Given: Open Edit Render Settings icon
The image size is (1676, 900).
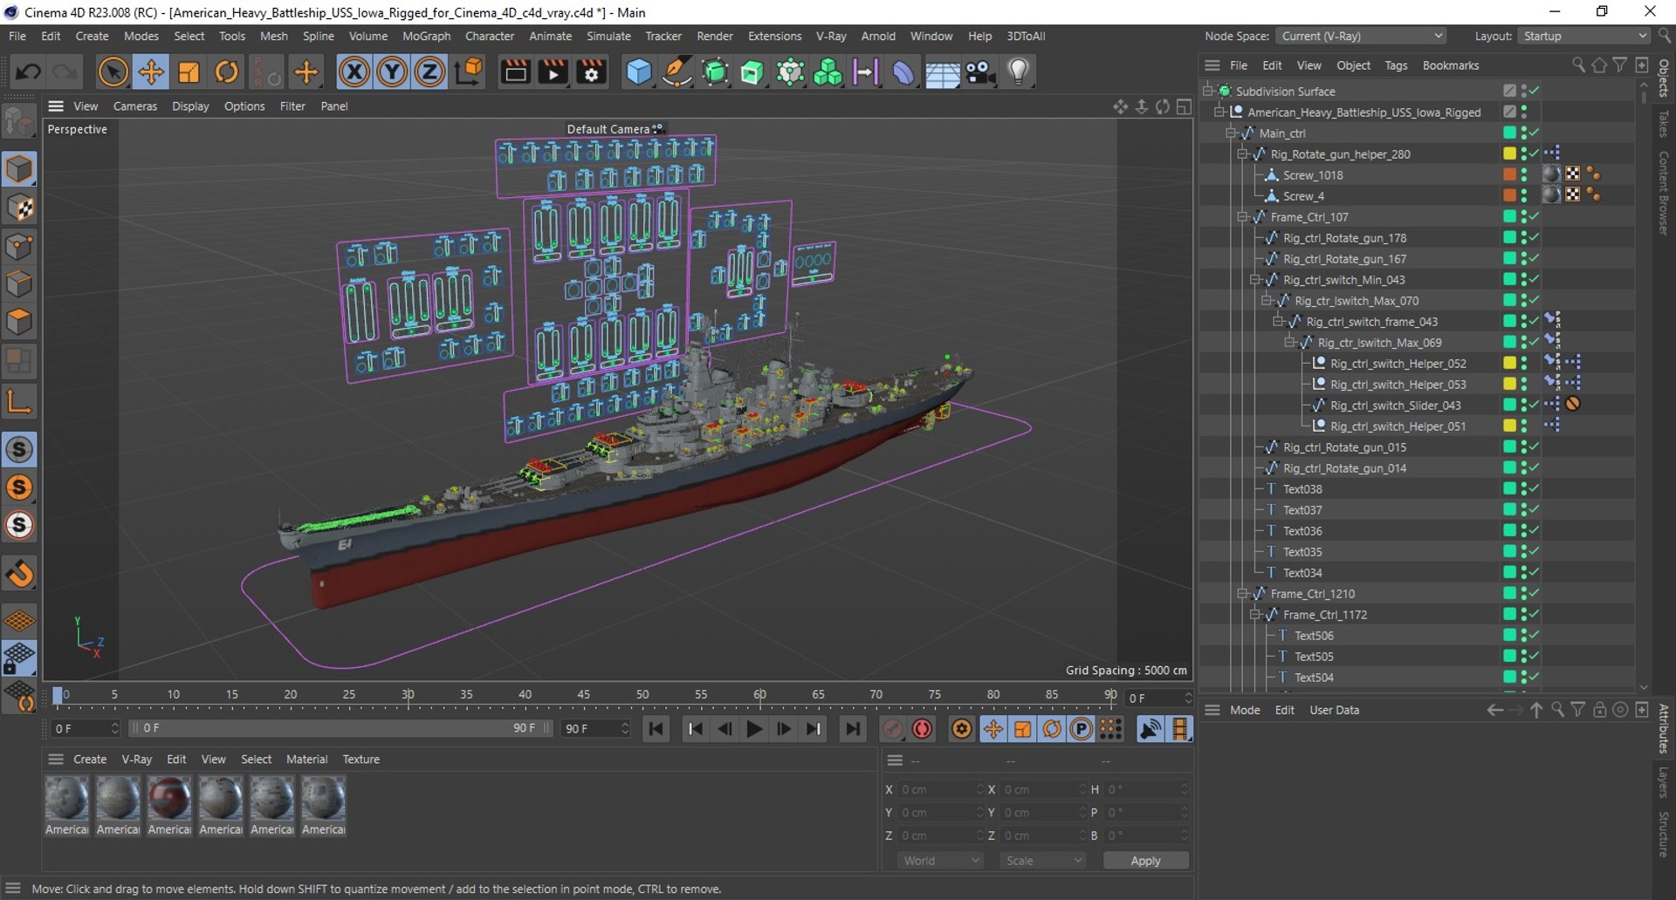Looking at the screenshot, I should 591,72.
